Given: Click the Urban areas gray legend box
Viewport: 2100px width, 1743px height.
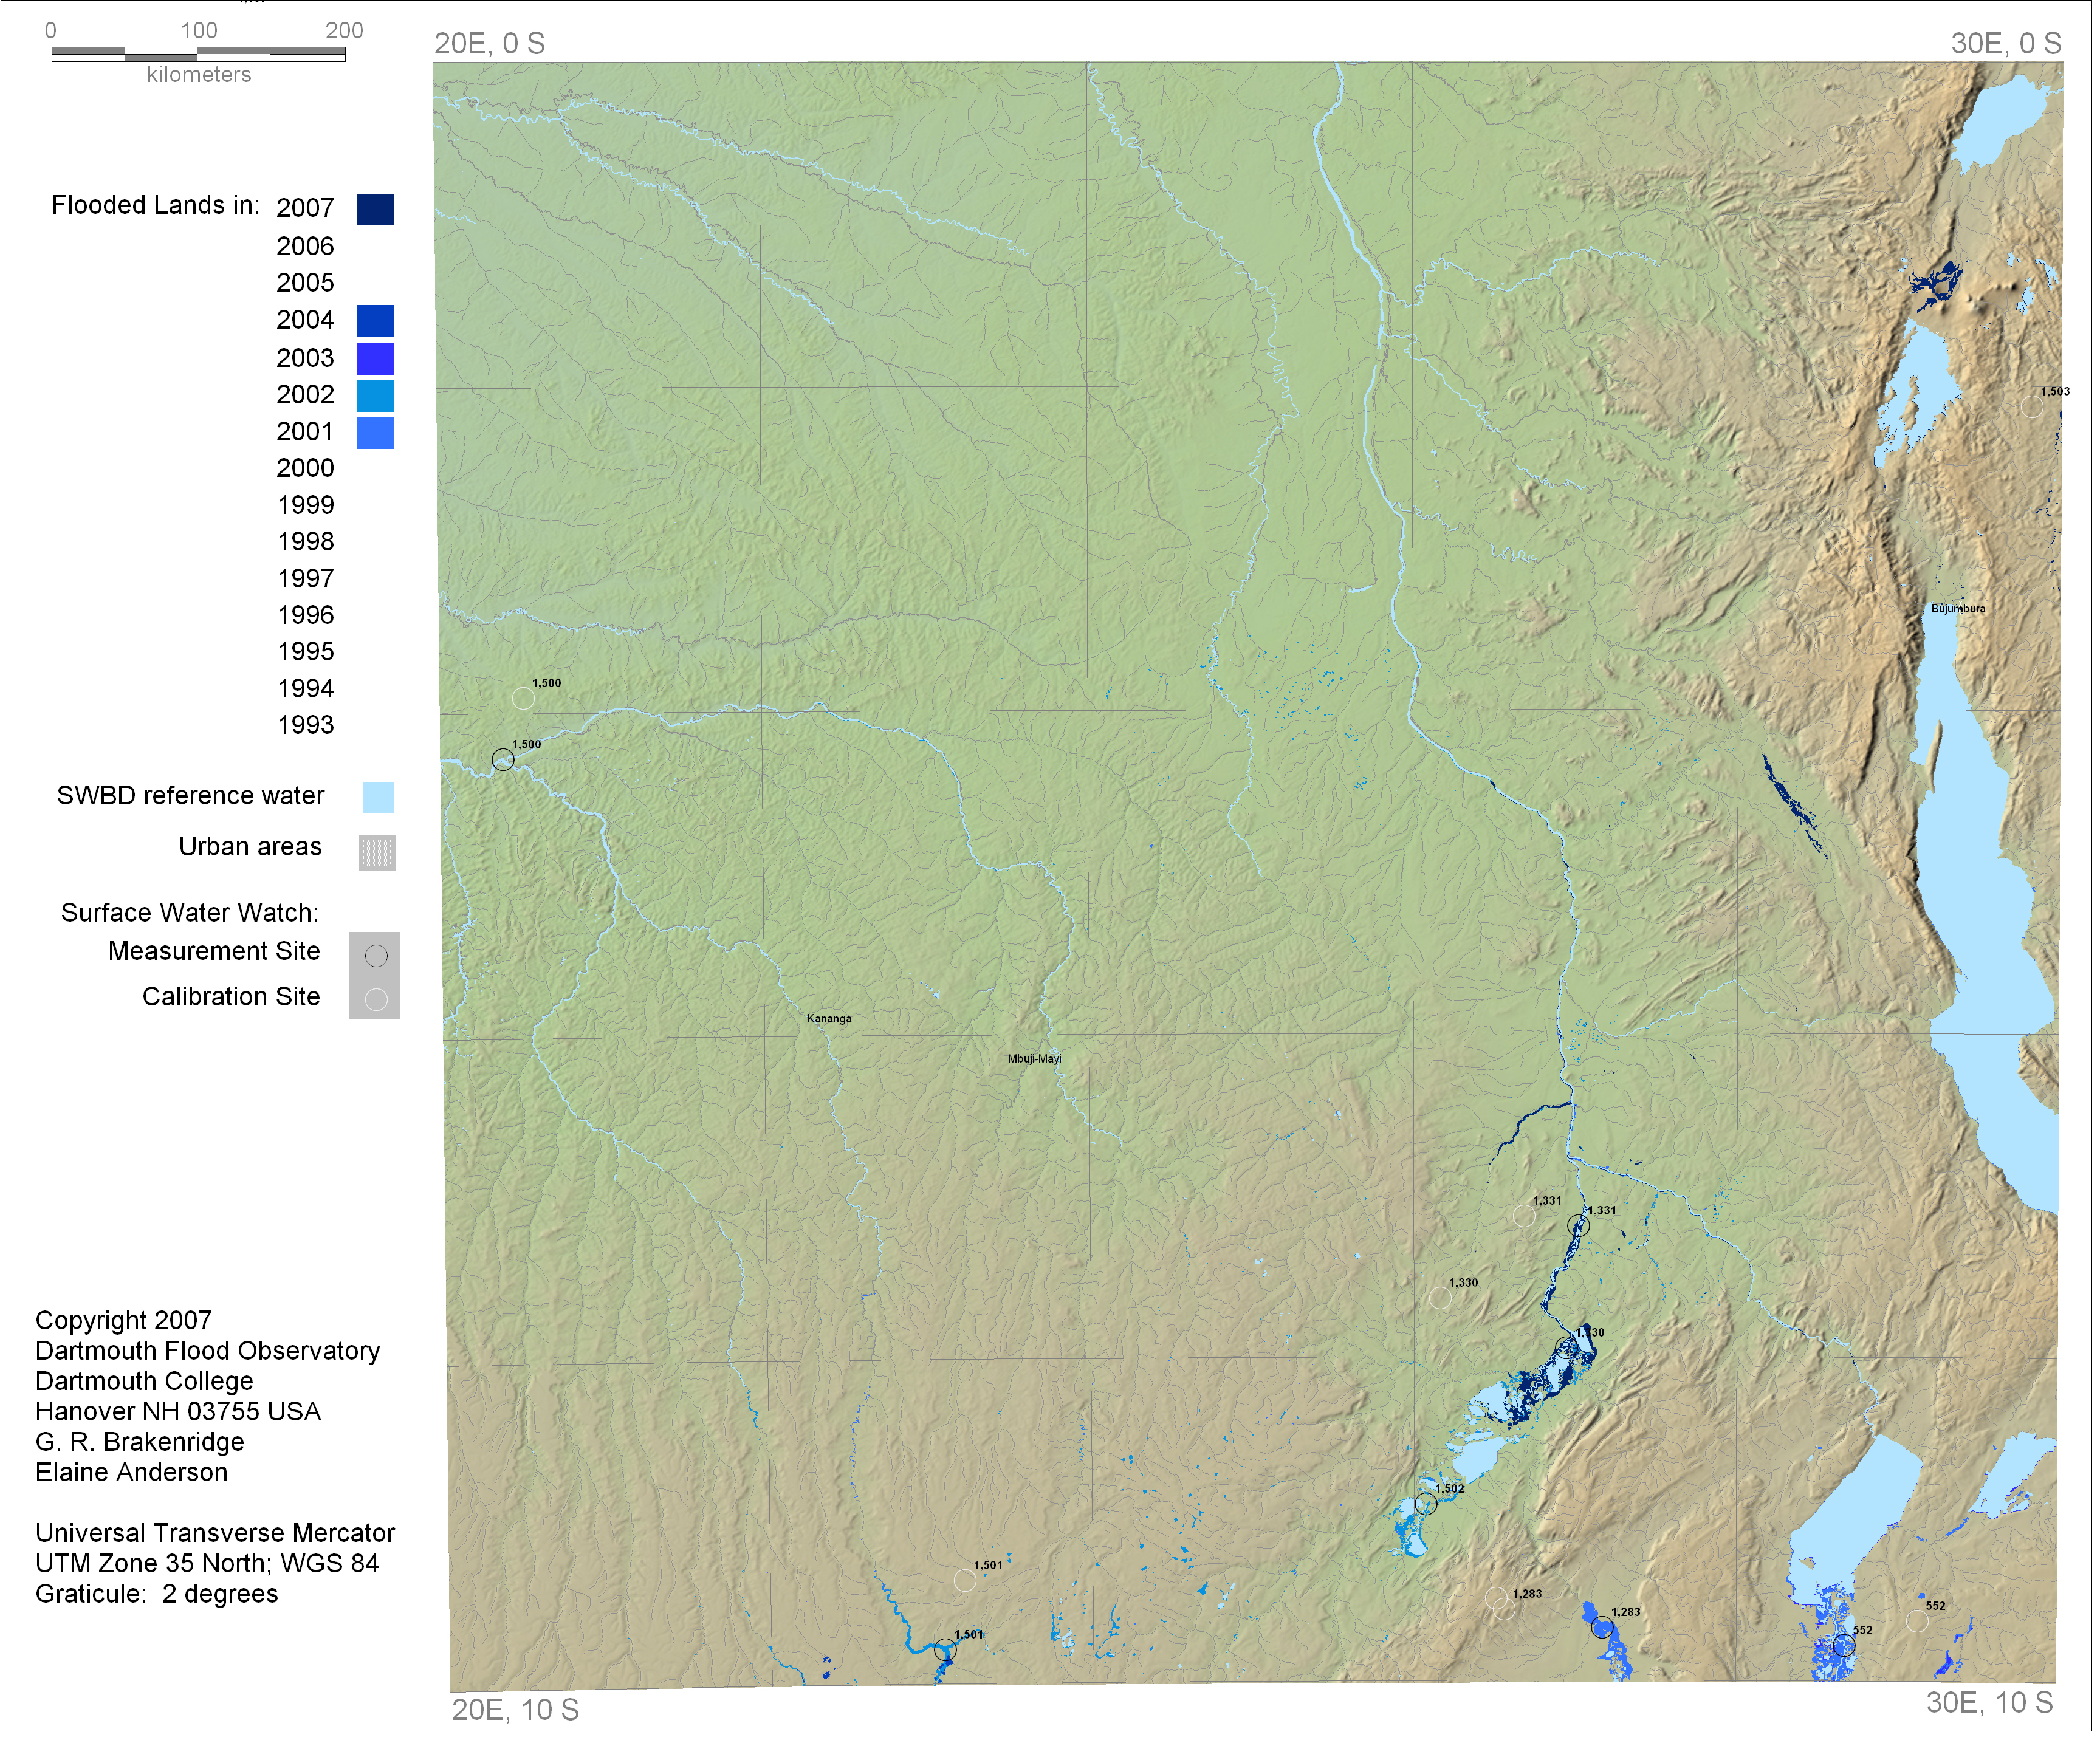Looking at the screenshot, I should coord(377,852).
